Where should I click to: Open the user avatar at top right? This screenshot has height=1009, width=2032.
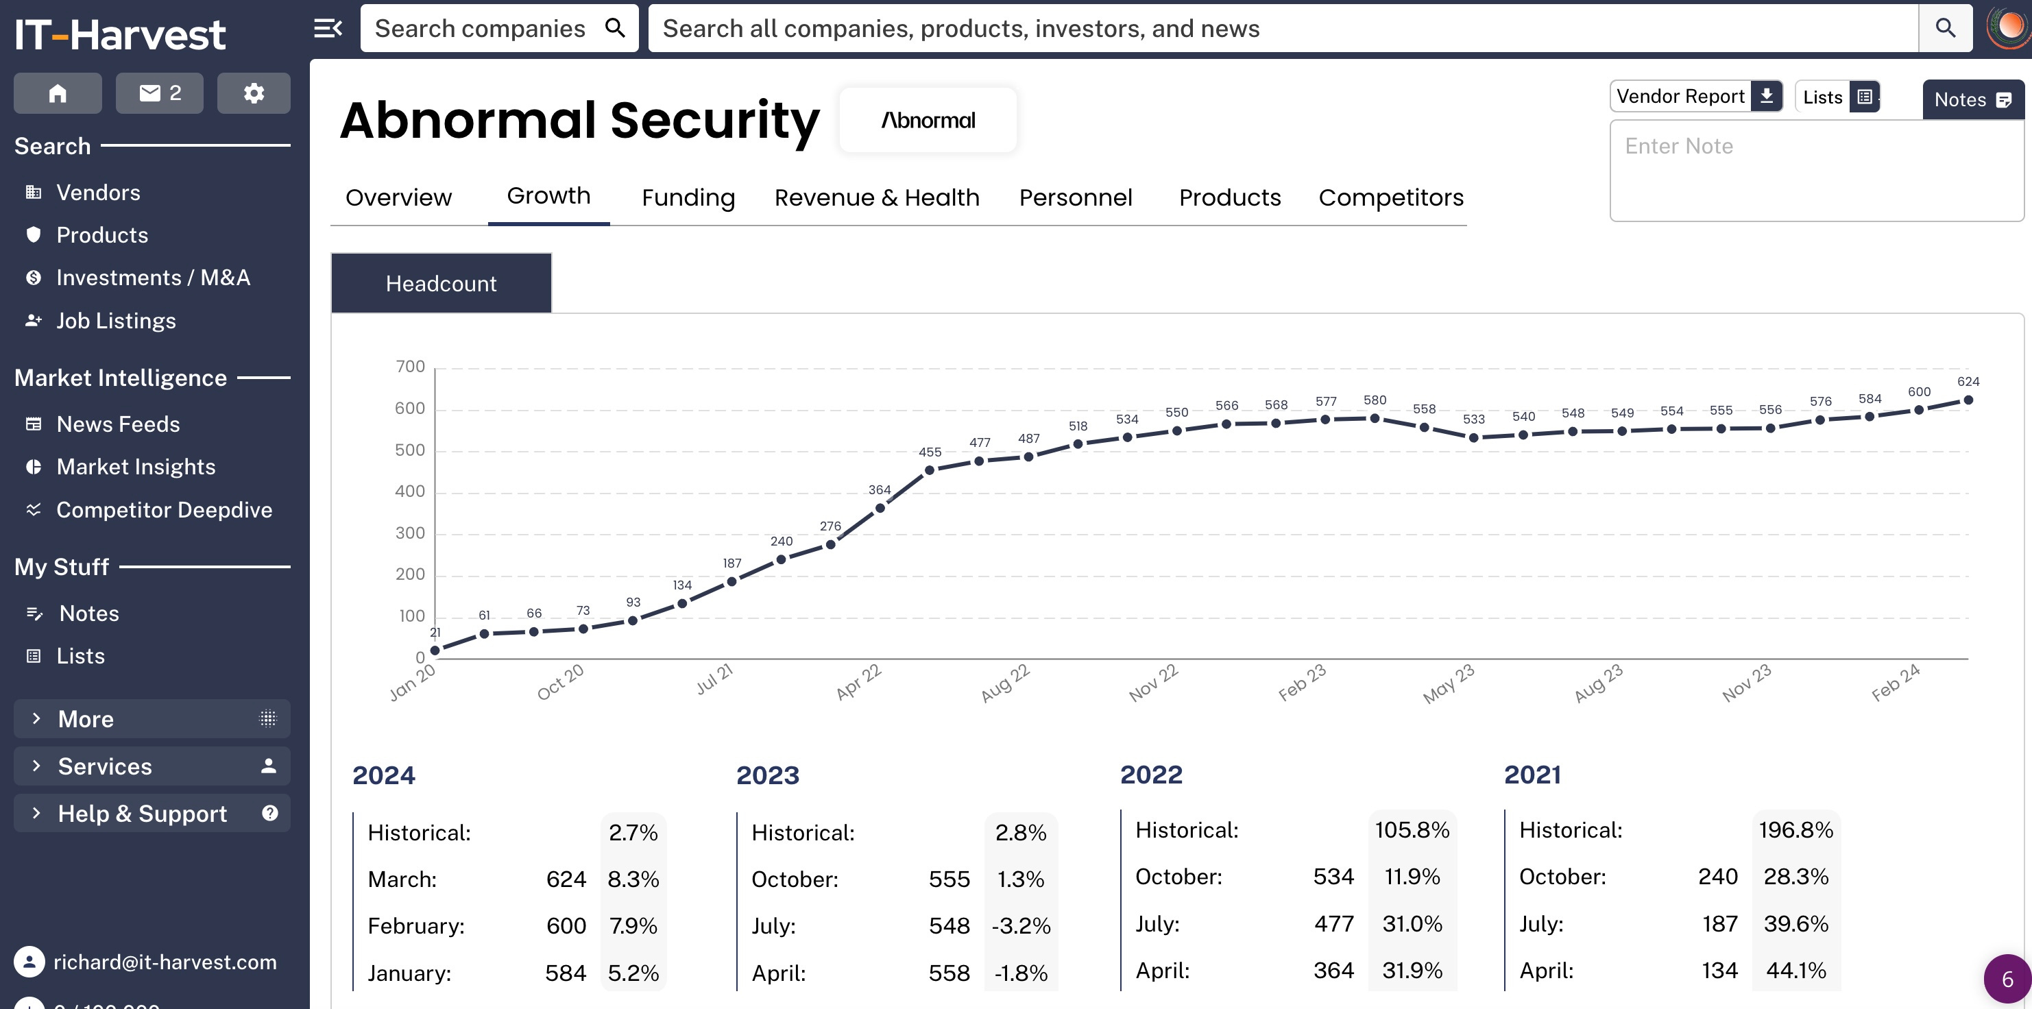[2010, 27]
